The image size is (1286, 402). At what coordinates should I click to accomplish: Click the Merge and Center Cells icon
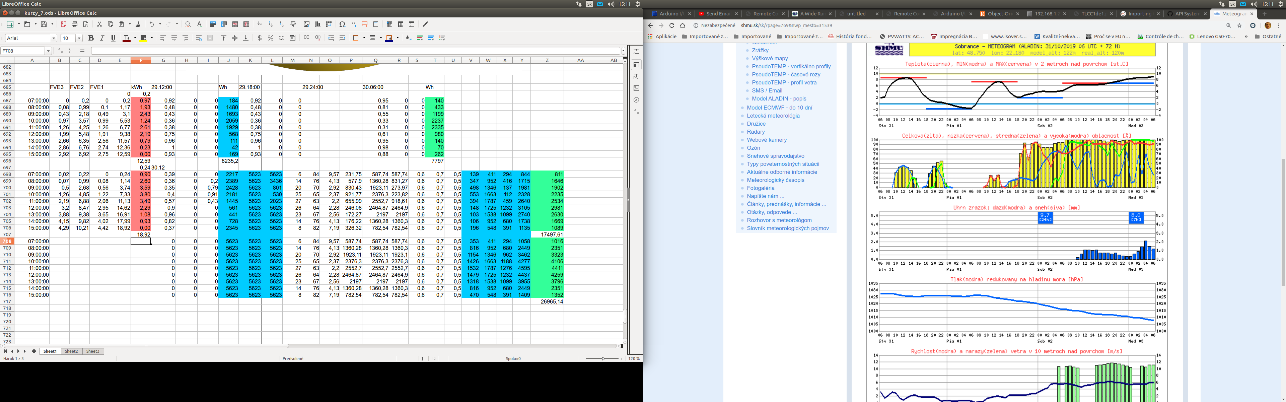point(210,38)
